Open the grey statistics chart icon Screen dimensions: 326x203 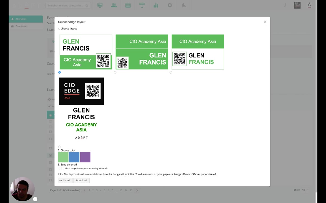point(184,5)
